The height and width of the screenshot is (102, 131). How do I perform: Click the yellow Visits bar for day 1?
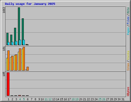pyautogui.click(x=7, y=64)
